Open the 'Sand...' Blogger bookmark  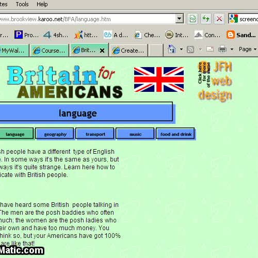coord(241,35)
